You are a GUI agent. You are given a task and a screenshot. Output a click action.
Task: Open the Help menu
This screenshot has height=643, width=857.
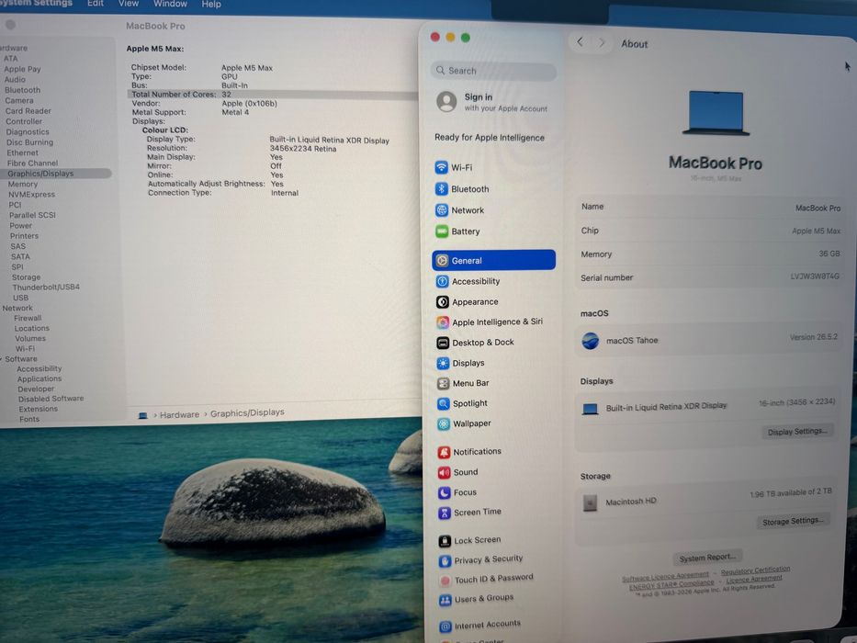click(211, 5)
